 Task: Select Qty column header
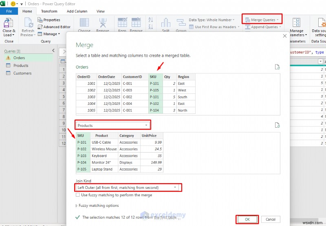(x=170, y=77)
